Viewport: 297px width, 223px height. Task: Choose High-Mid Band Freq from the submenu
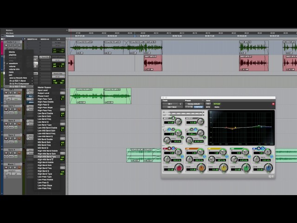[x=47, y=157]
